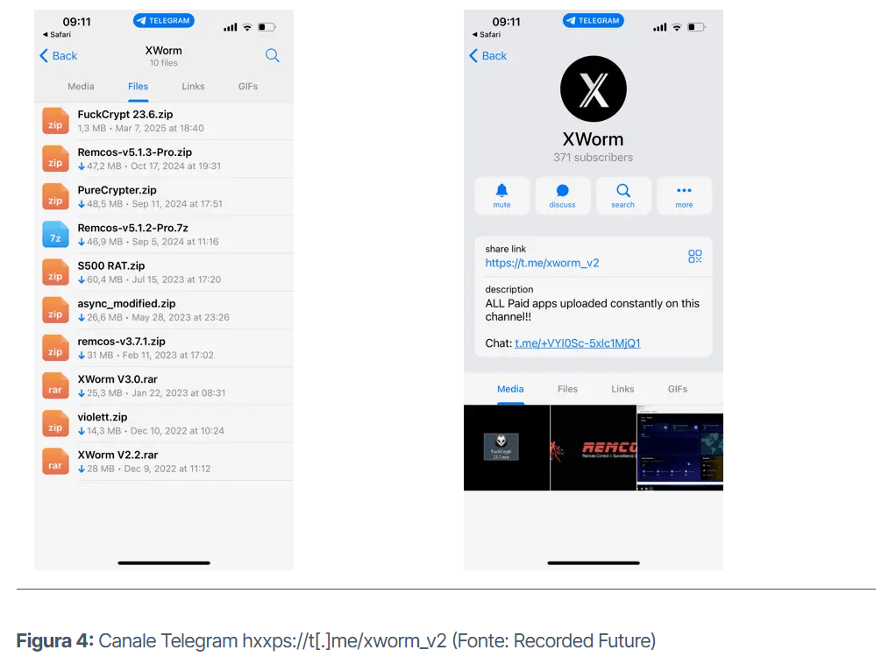Tap the '10 files' subtitle under XWorm
Viewport: 889px width, 657px height.
(x=163, y=63)
